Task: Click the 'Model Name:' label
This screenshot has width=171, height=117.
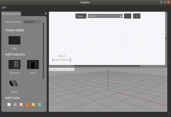Action: pos(14,22)
